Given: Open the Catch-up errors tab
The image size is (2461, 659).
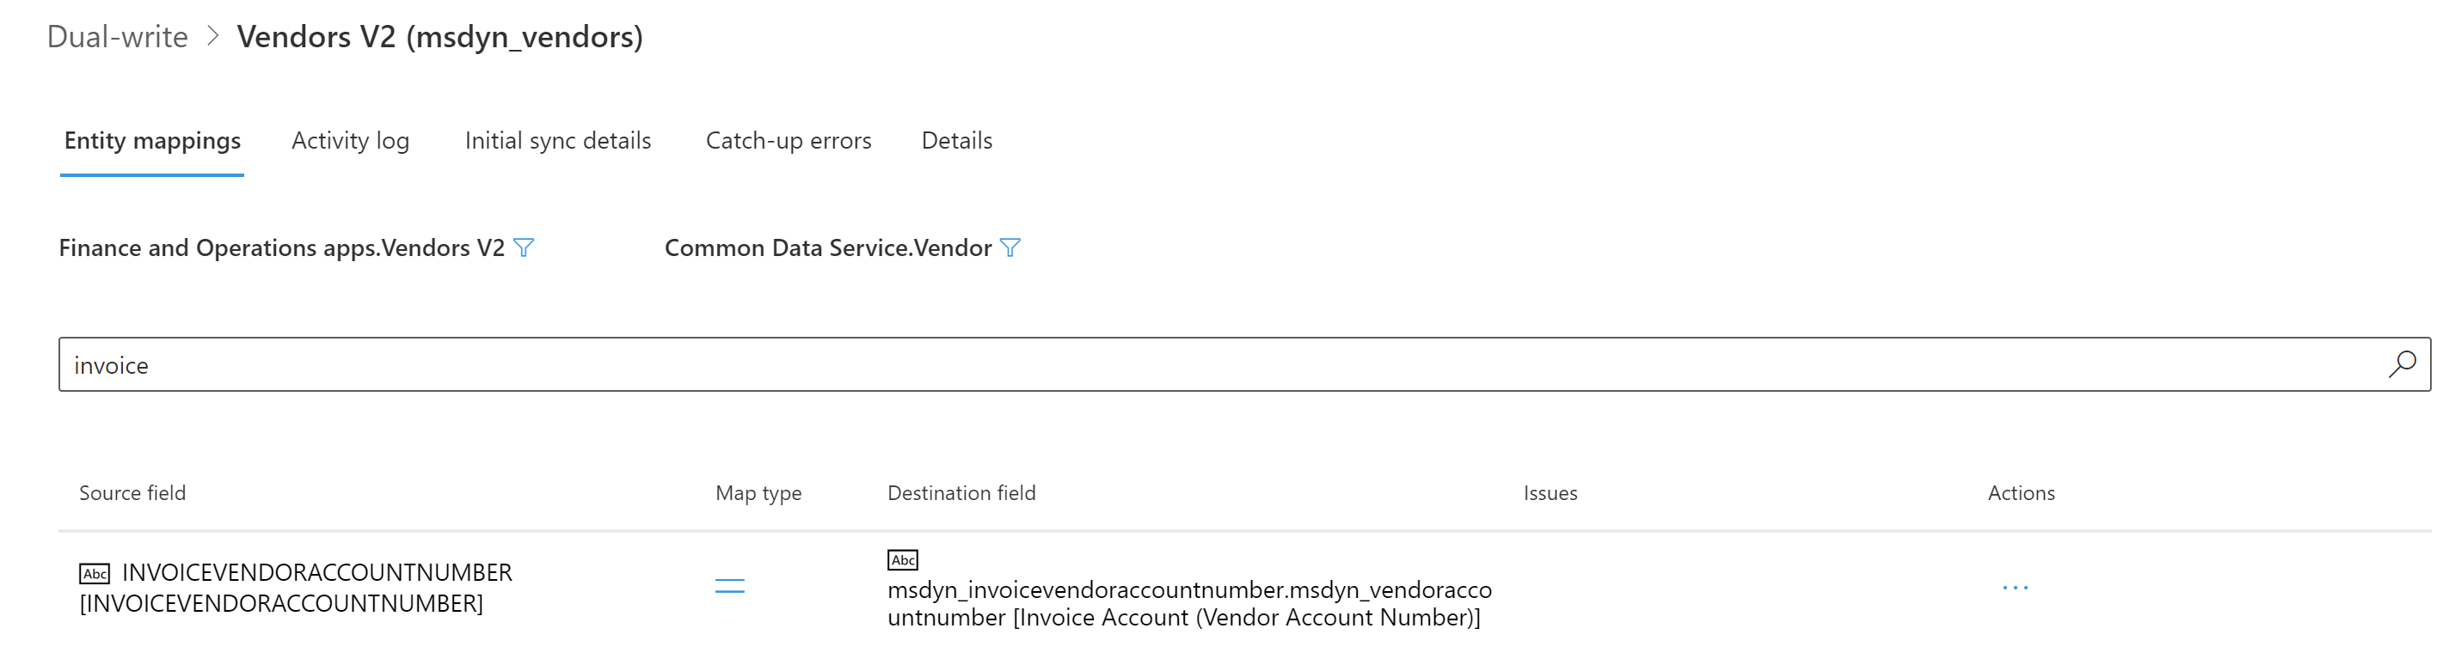Looking at the screenshot, I should point(789,140).
